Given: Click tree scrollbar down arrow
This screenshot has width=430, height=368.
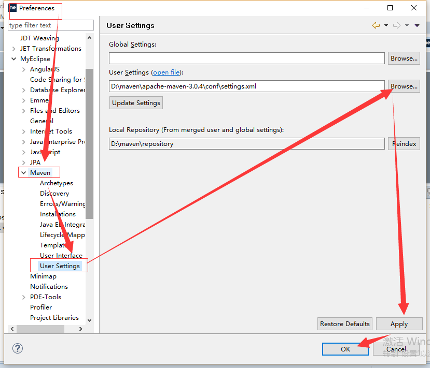Looking at the screenshot, I should click(x=89, y=320).
